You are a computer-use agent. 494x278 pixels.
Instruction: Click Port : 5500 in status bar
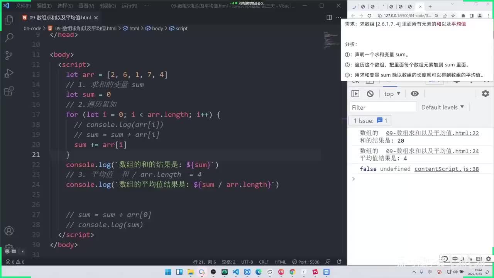click(306, 262)
